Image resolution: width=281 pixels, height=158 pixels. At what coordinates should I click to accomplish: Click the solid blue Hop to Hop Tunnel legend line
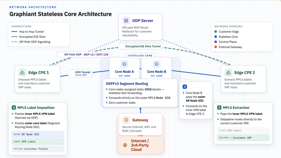pyautogui.click(x=14, y=32)
